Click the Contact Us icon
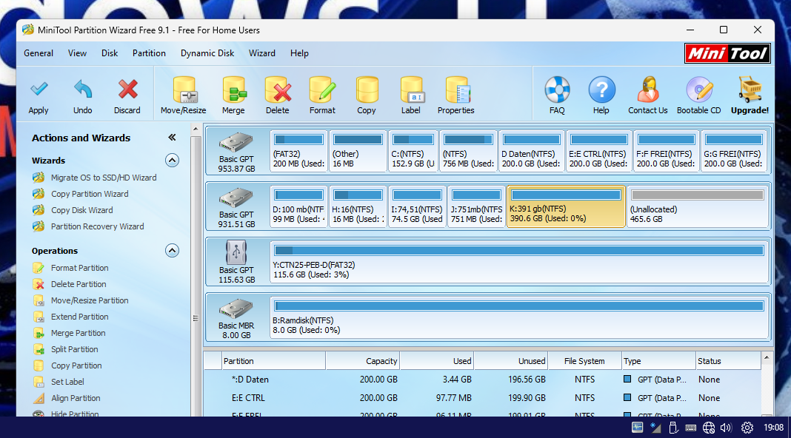This screenshot has height=438, width=791. coord(648,90)
